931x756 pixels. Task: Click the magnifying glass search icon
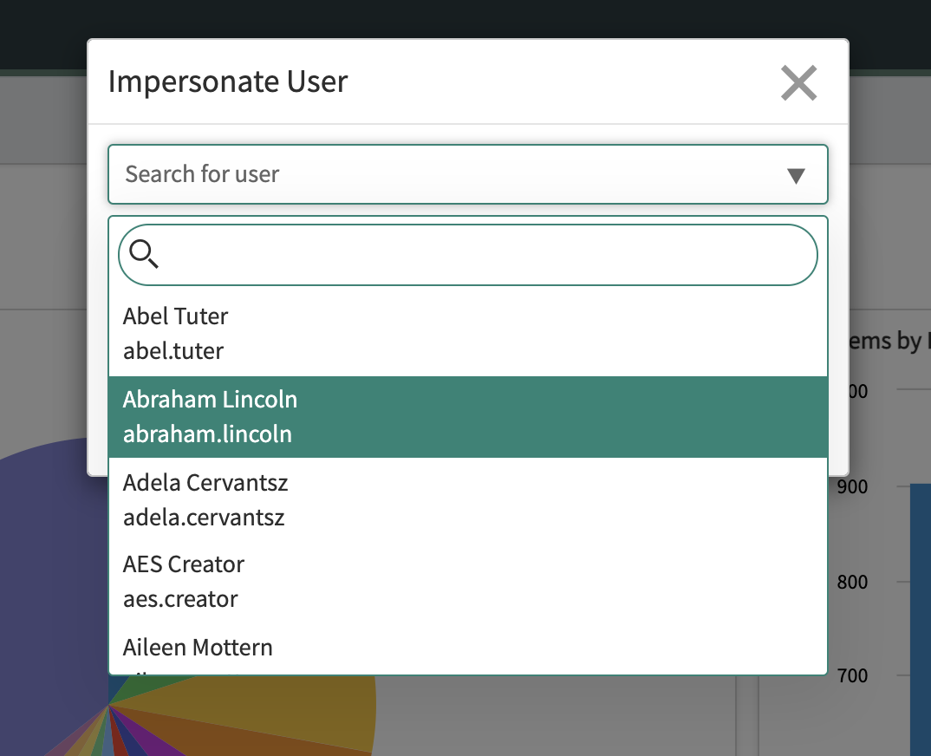[x=144, y=255]
